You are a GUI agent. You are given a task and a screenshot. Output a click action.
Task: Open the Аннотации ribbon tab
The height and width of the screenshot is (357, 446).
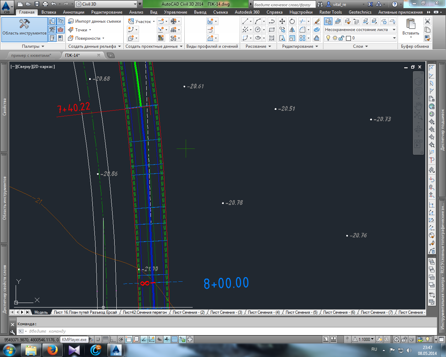tap(74, 12)
